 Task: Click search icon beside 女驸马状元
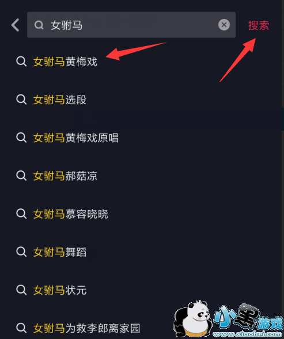pos(21,290)
